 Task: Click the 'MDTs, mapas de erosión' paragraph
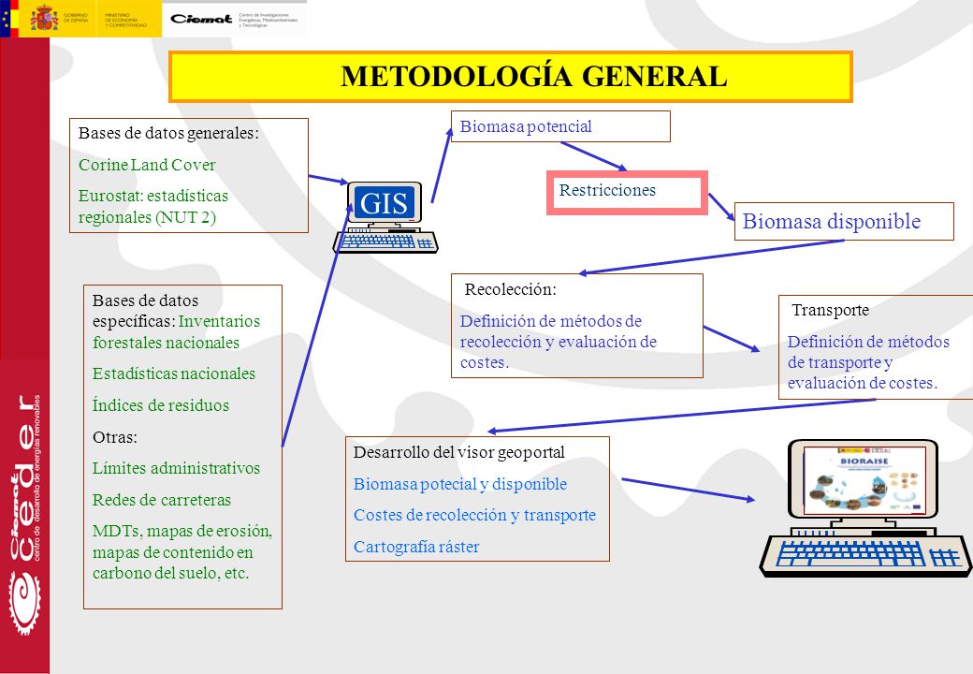point(182,551)
